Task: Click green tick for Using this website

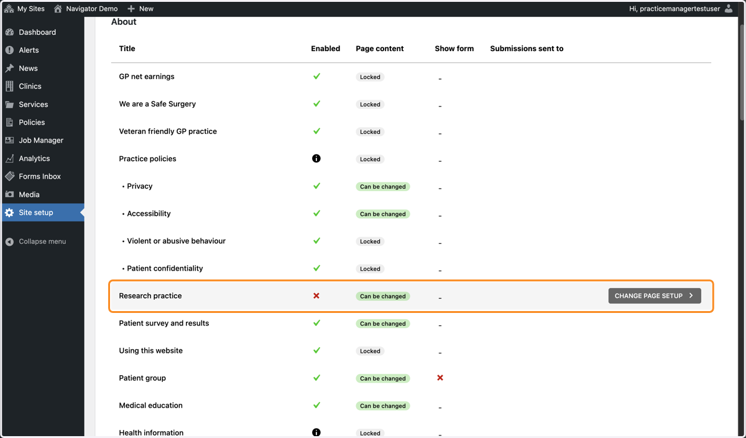Action: coord(316,350)
